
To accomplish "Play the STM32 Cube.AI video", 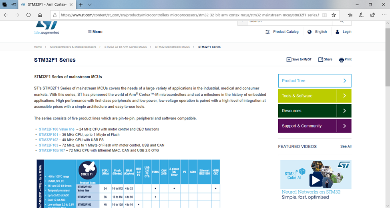I will coord(316,180).
